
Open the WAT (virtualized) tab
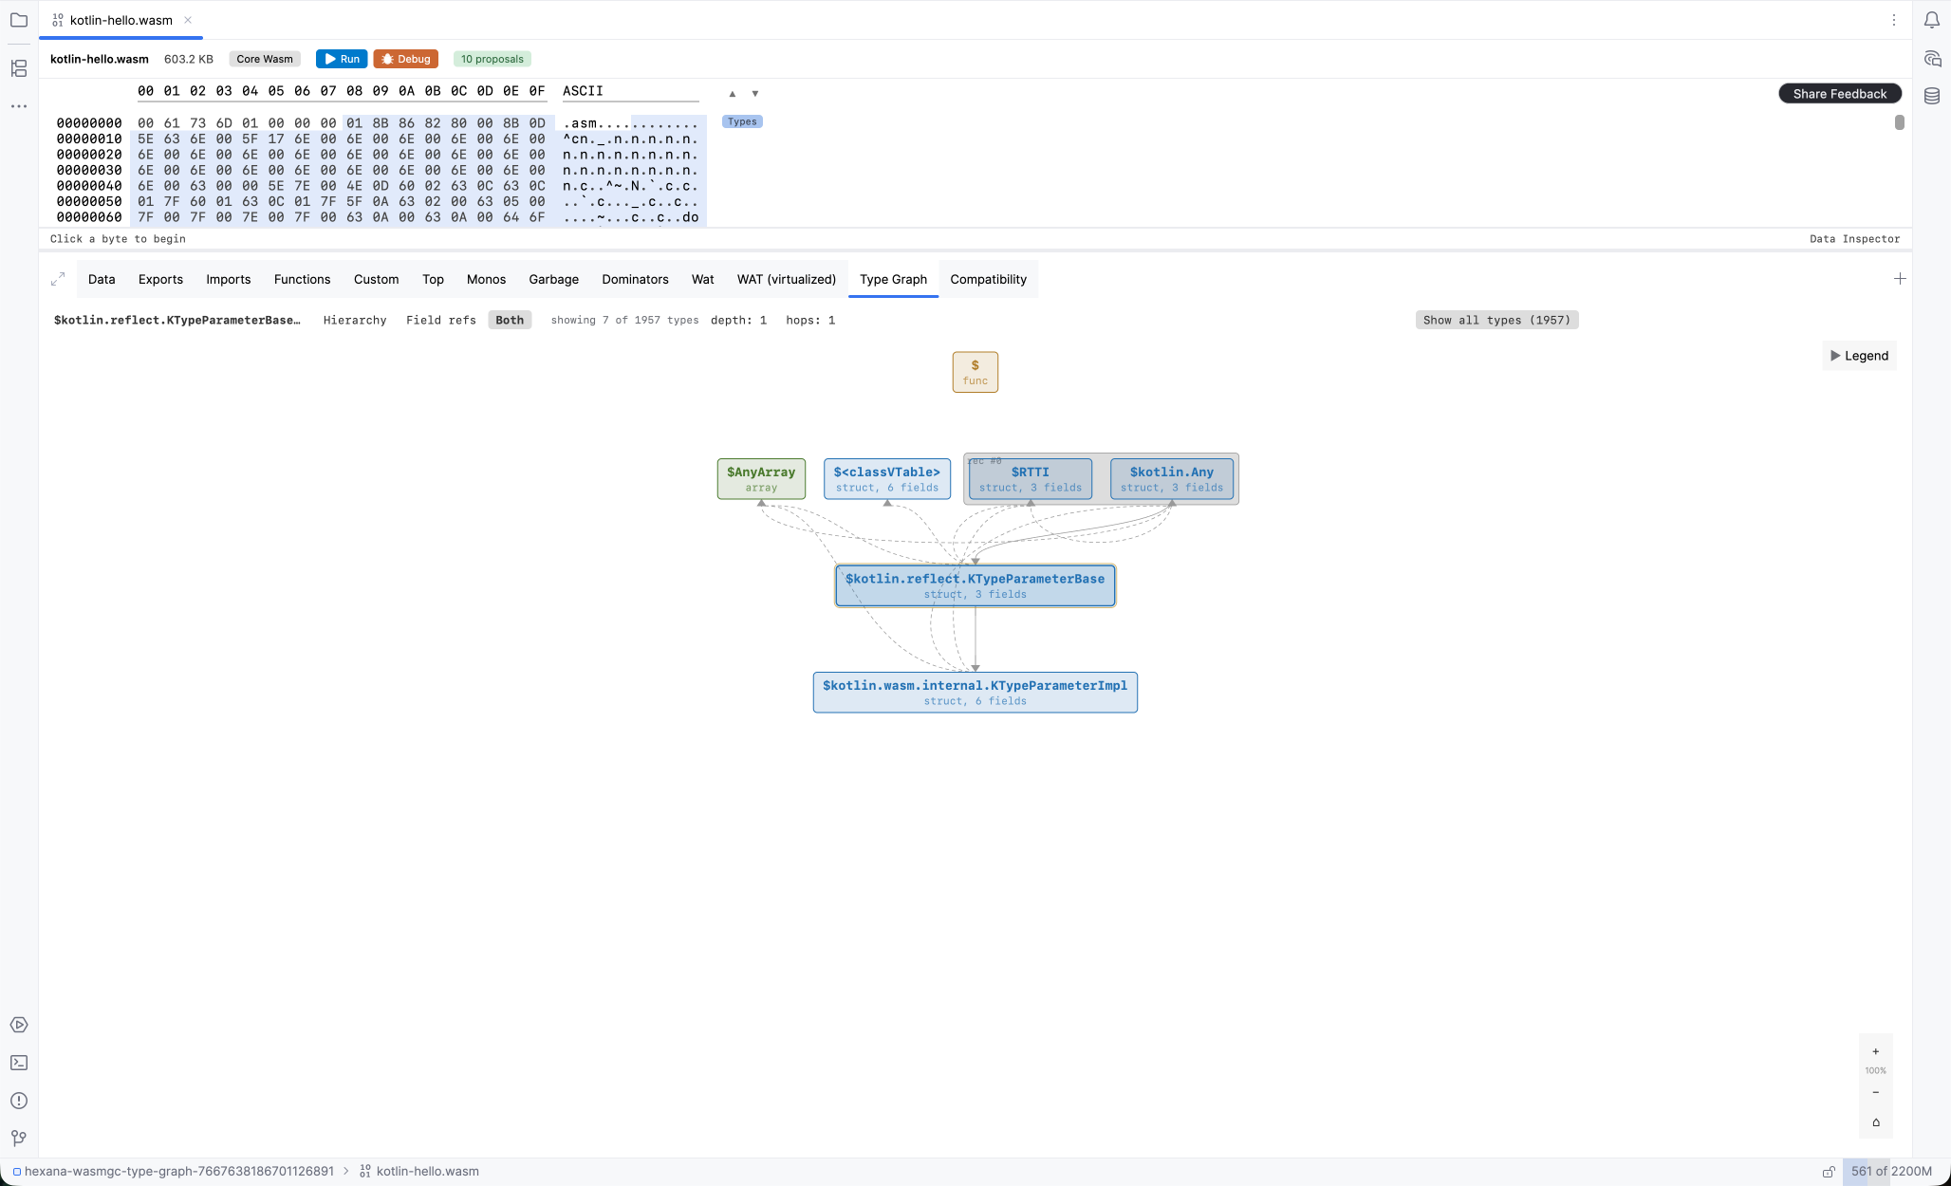787,279
